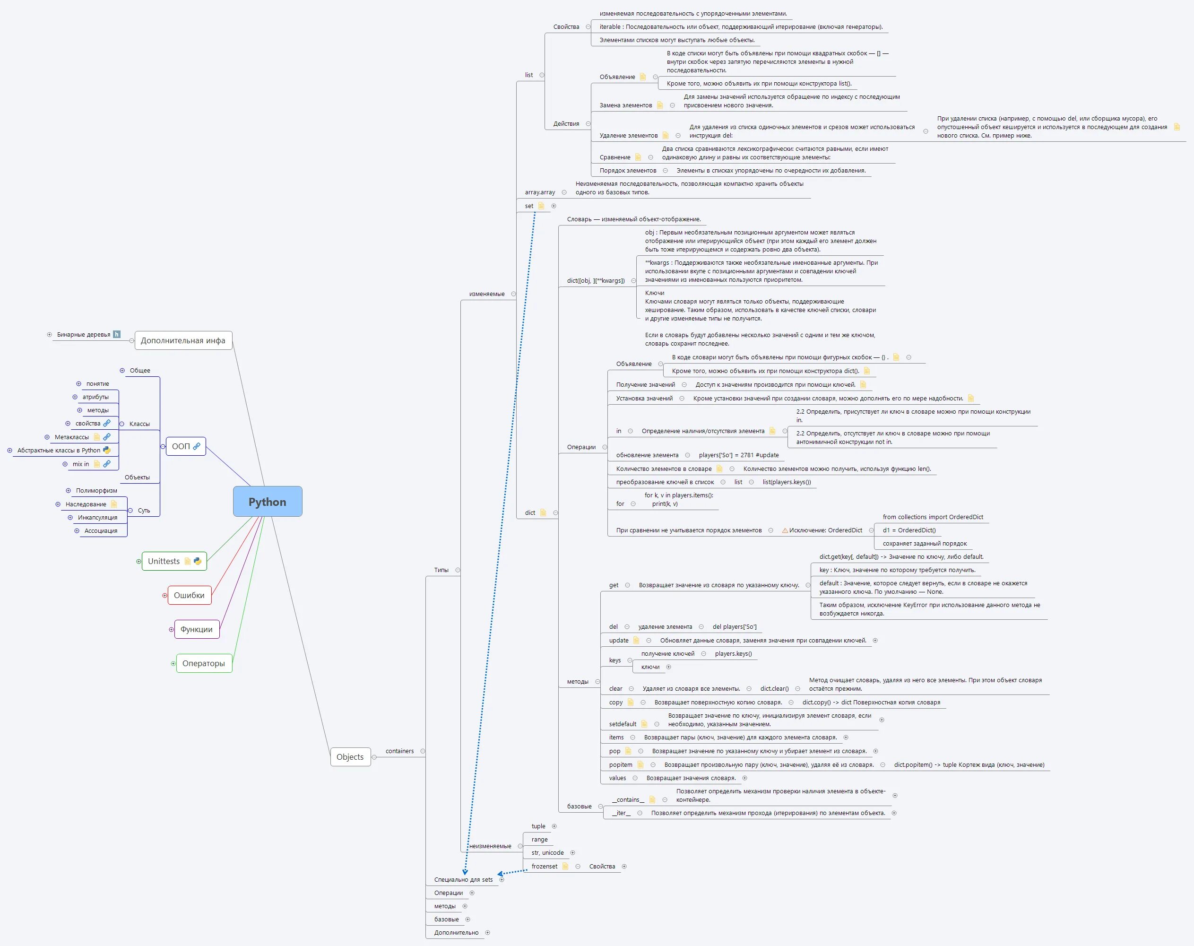Screen dimensions: 1194x946
Task: Open the note icon beside the pop method
Action: [628, 751]
